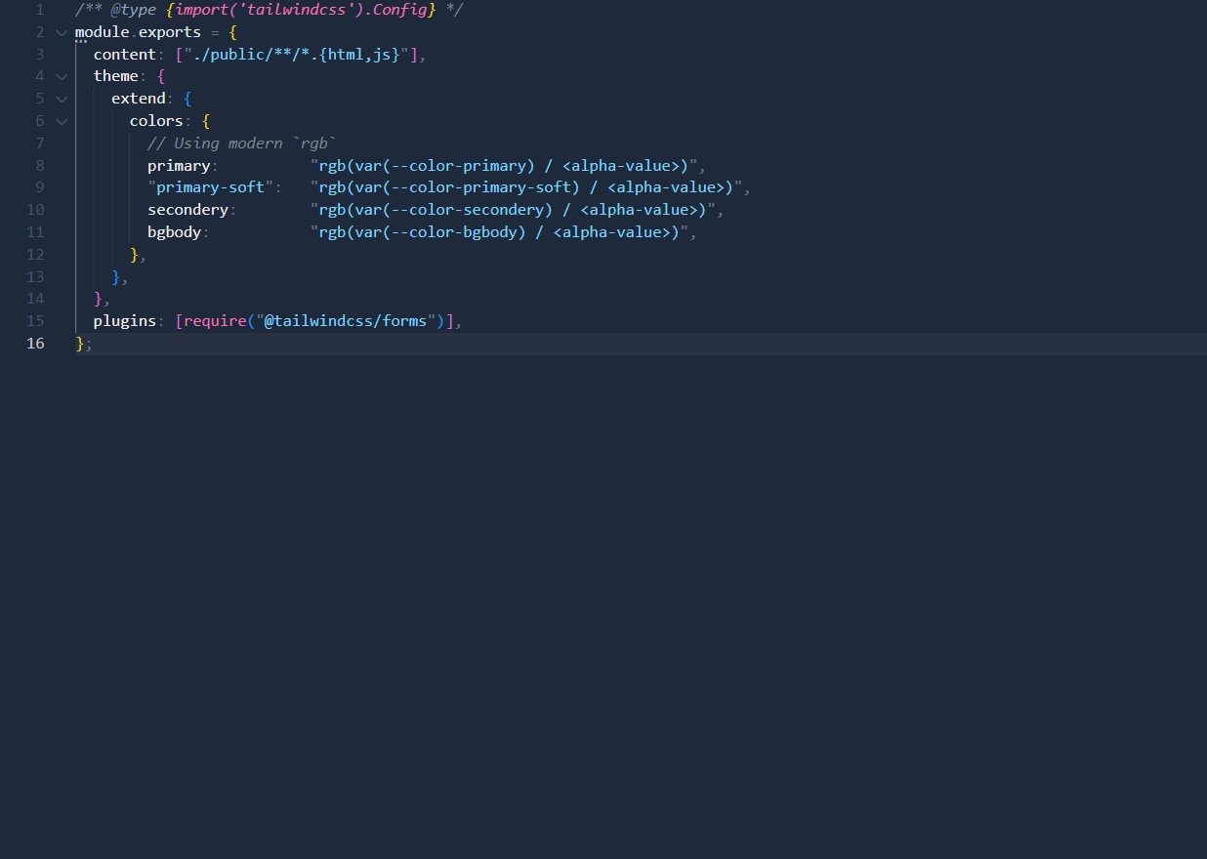
Task: Collapse the theme block on line 4
Action: coord(62,76)
